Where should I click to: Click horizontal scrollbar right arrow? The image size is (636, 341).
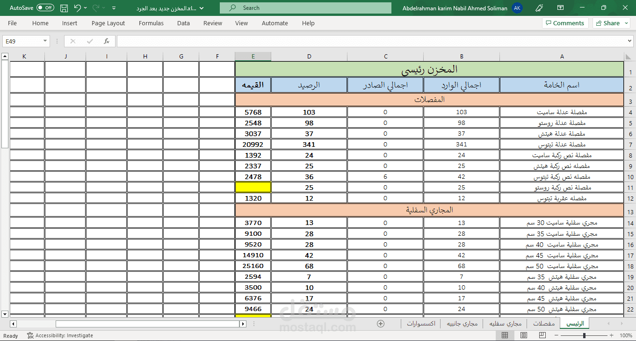click(243, 324)
